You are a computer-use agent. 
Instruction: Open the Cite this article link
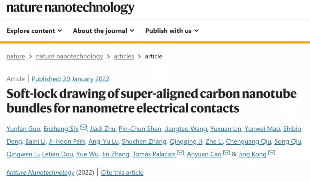click(x=122, y=173)
